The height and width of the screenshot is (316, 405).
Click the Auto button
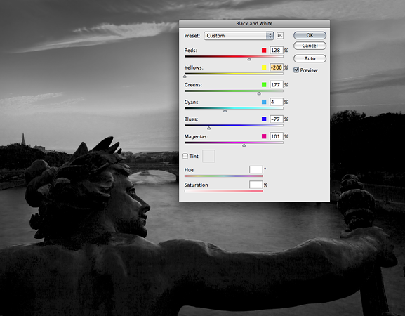coord(310,59)
